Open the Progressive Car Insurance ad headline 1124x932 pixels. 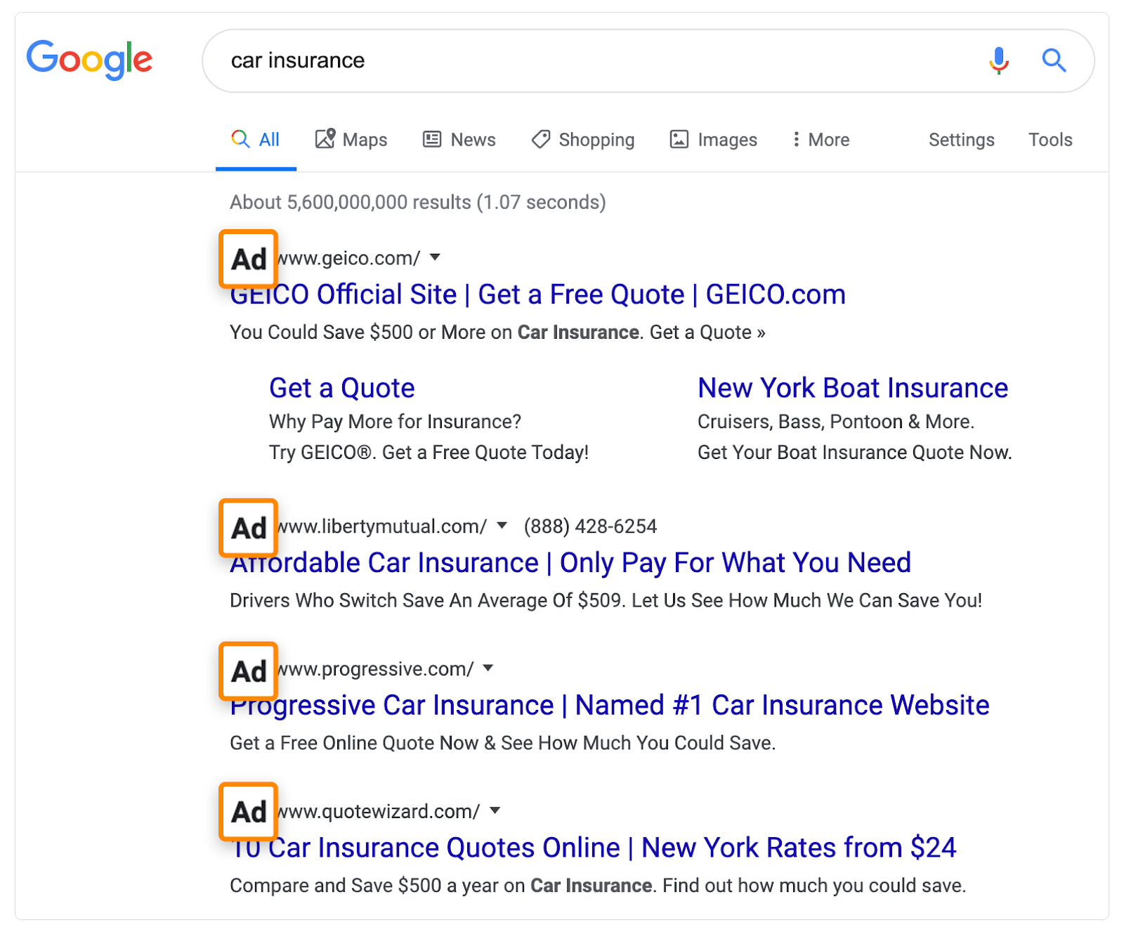[610, 705]
